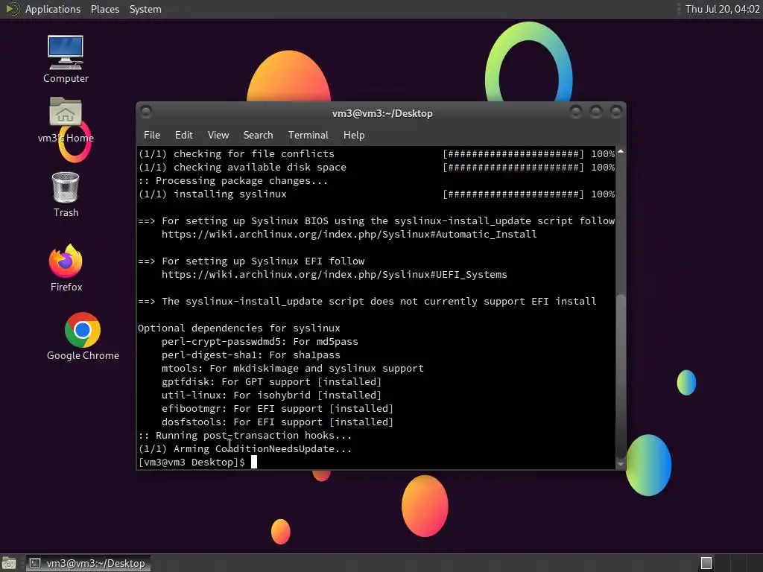Click the terminal vertical scrollbar thumb
763x572 pixels.
pyautogui.click(x=621, y=376)
